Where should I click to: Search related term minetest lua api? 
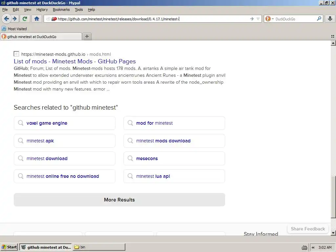(174, 176)
